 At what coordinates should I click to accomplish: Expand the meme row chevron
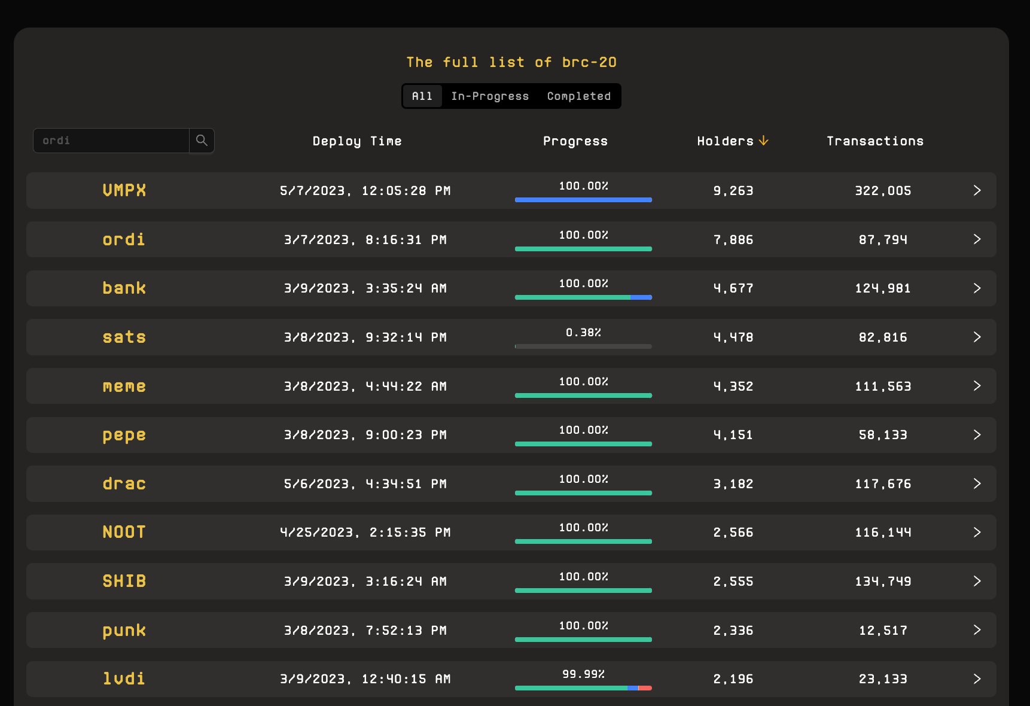point(977,386)
